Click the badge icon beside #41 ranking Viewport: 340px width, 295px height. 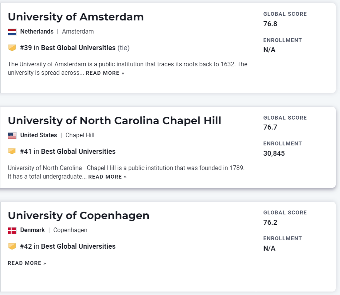[x=12, y=152]
